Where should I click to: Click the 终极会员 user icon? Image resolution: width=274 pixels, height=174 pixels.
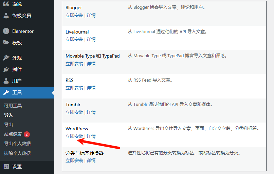click(x=6, y=16)
